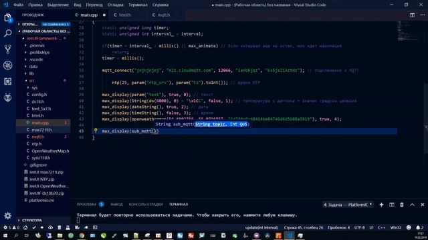Open the Debug view in activity bar
Image resolution: width=428 pixels, height=240 pixels.
tap(7, 65)
